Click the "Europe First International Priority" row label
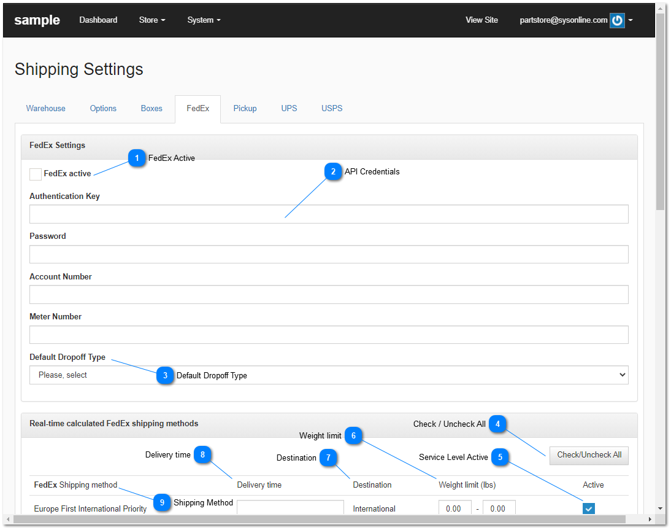 coord(90,509)
